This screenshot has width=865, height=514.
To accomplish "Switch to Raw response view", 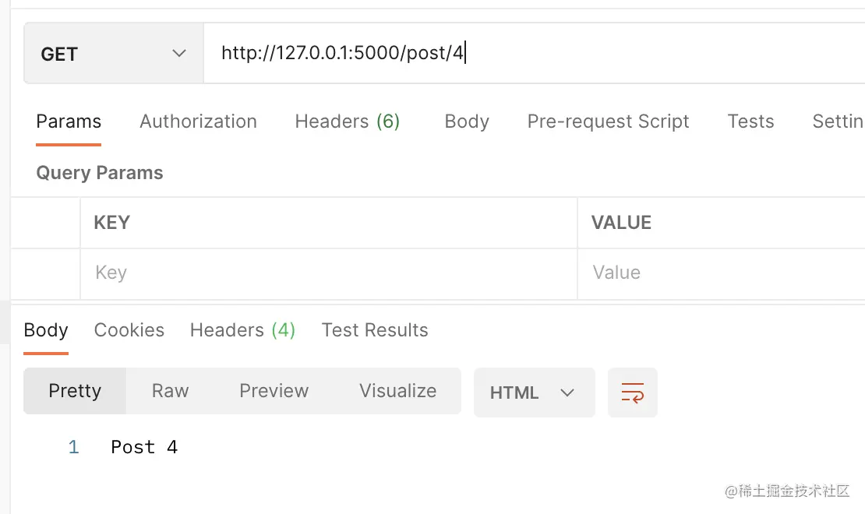I will point(170,391).
